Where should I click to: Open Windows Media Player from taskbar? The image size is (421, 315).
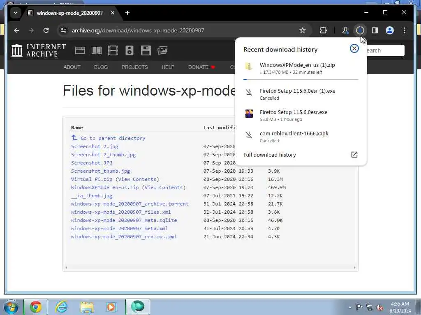pos(111,307)
